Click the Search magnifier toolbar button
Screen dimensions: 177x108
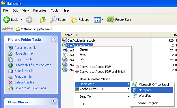tap(59, 20)
